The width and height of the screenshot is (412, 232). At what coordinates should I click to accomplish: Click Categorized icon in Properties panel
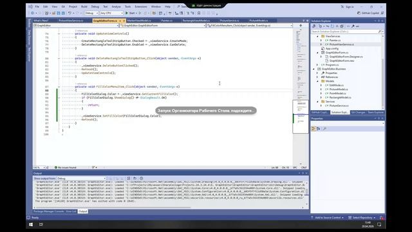[x=314, y=129]
